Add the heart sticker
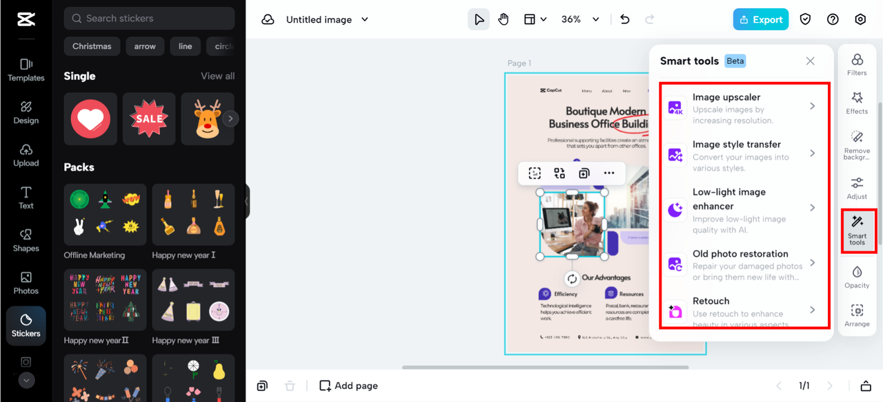Screen dimensions: 883x402 [x=90, y=119]
